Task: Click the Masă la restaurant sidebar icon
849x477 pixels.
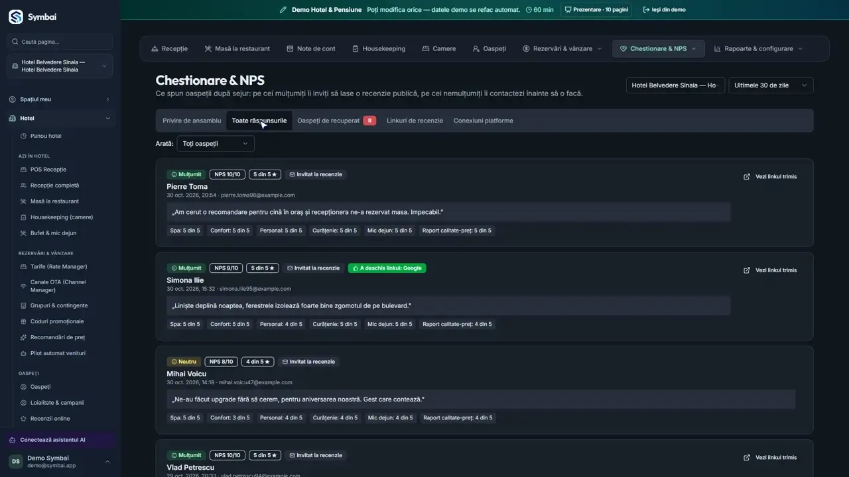Action: 24,201
